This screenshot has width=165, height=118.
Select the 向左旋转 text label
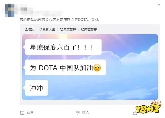pyautogui.click(x=70, y=29)
